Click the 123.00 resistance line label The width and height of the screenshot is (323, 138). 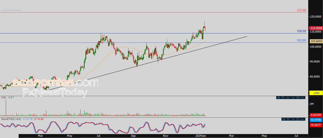[301, 10]
